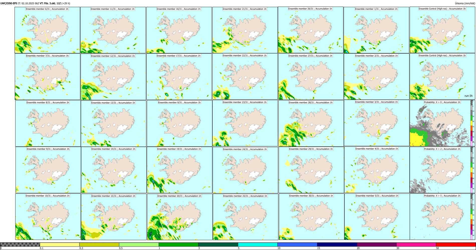This screenshot has width=476, height=250.
Task: Click the '20' tick label in bottom legend
Action: tap(358, 248)
